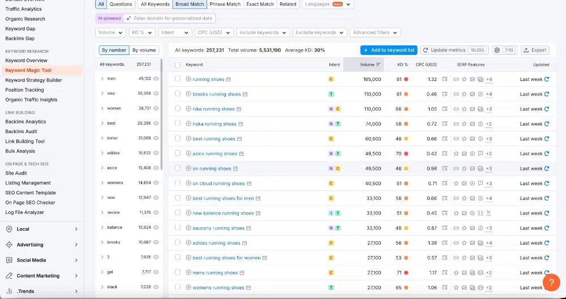Refresh metrics for running shoes row
The height and width of the screenshot is (299, 566).
point(547,79)
